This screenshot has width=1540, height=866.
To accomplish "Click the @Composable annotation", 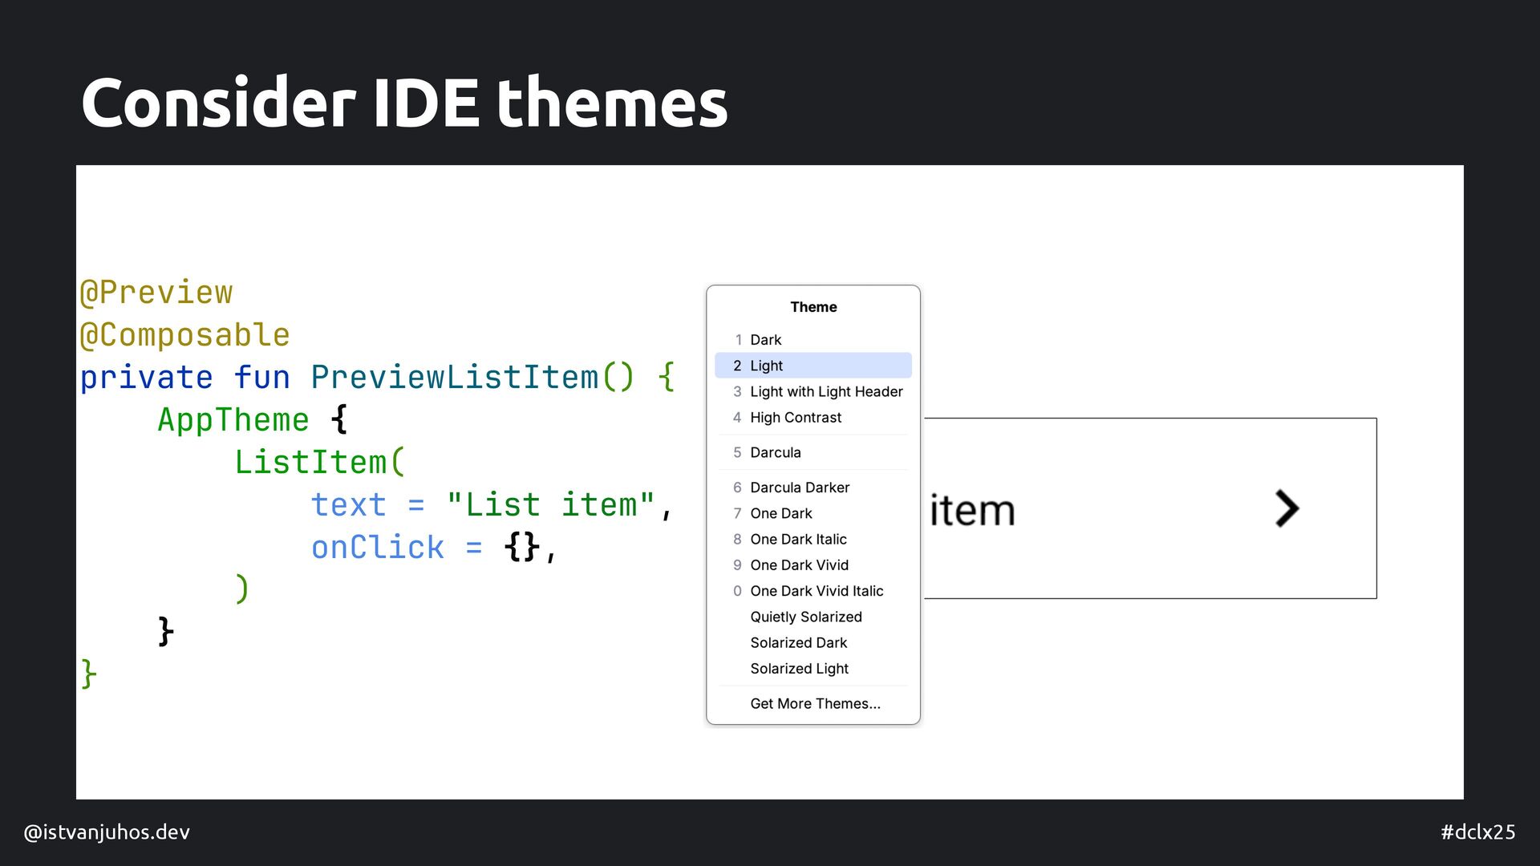I will 184,334.
